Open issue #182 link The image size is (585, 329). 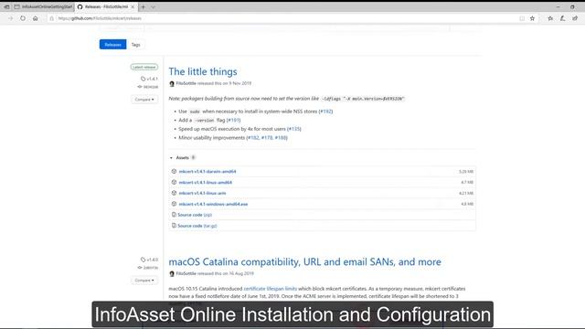tap(253, 138)
